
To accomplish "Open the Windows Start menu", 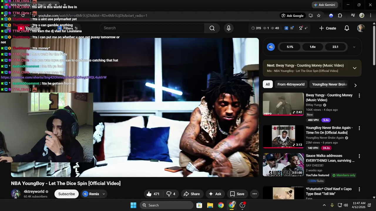I will click(133, 205).
